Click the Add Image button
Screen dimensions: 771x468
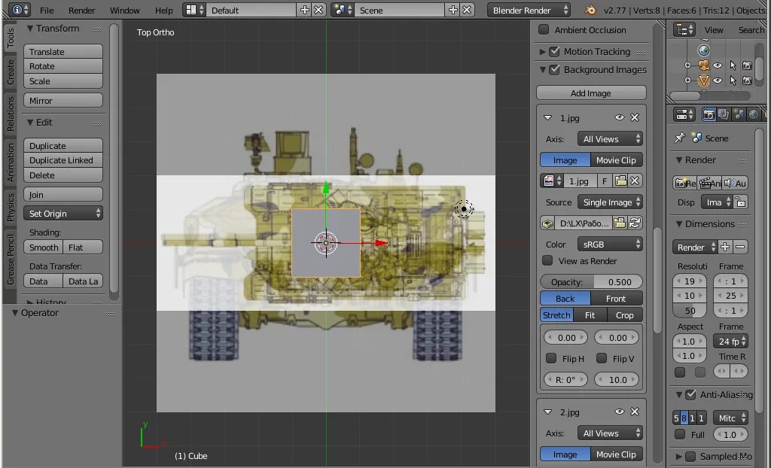591,93
